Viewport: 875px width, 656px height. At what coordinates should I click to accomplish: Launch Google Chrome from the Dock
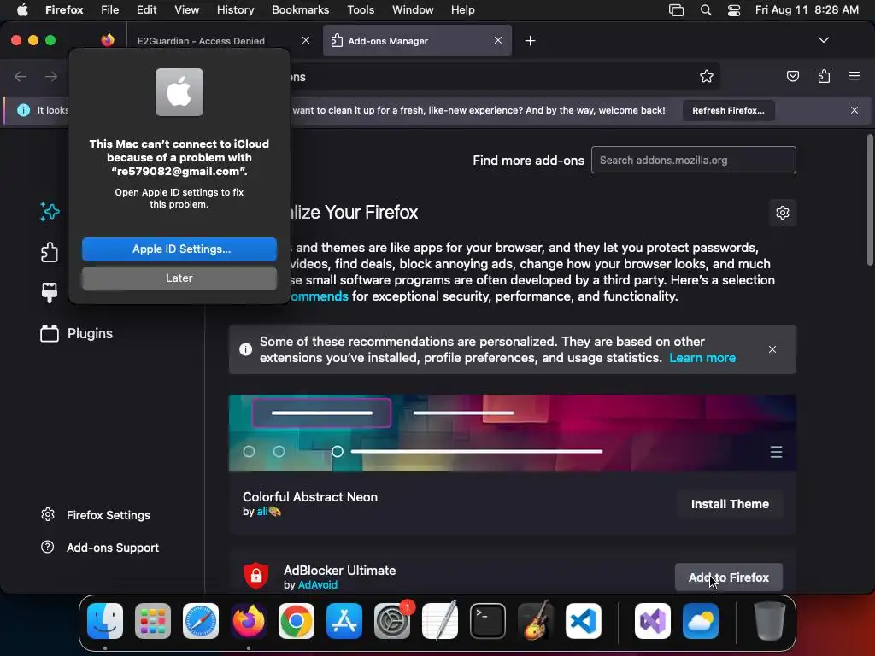[297, 621]
